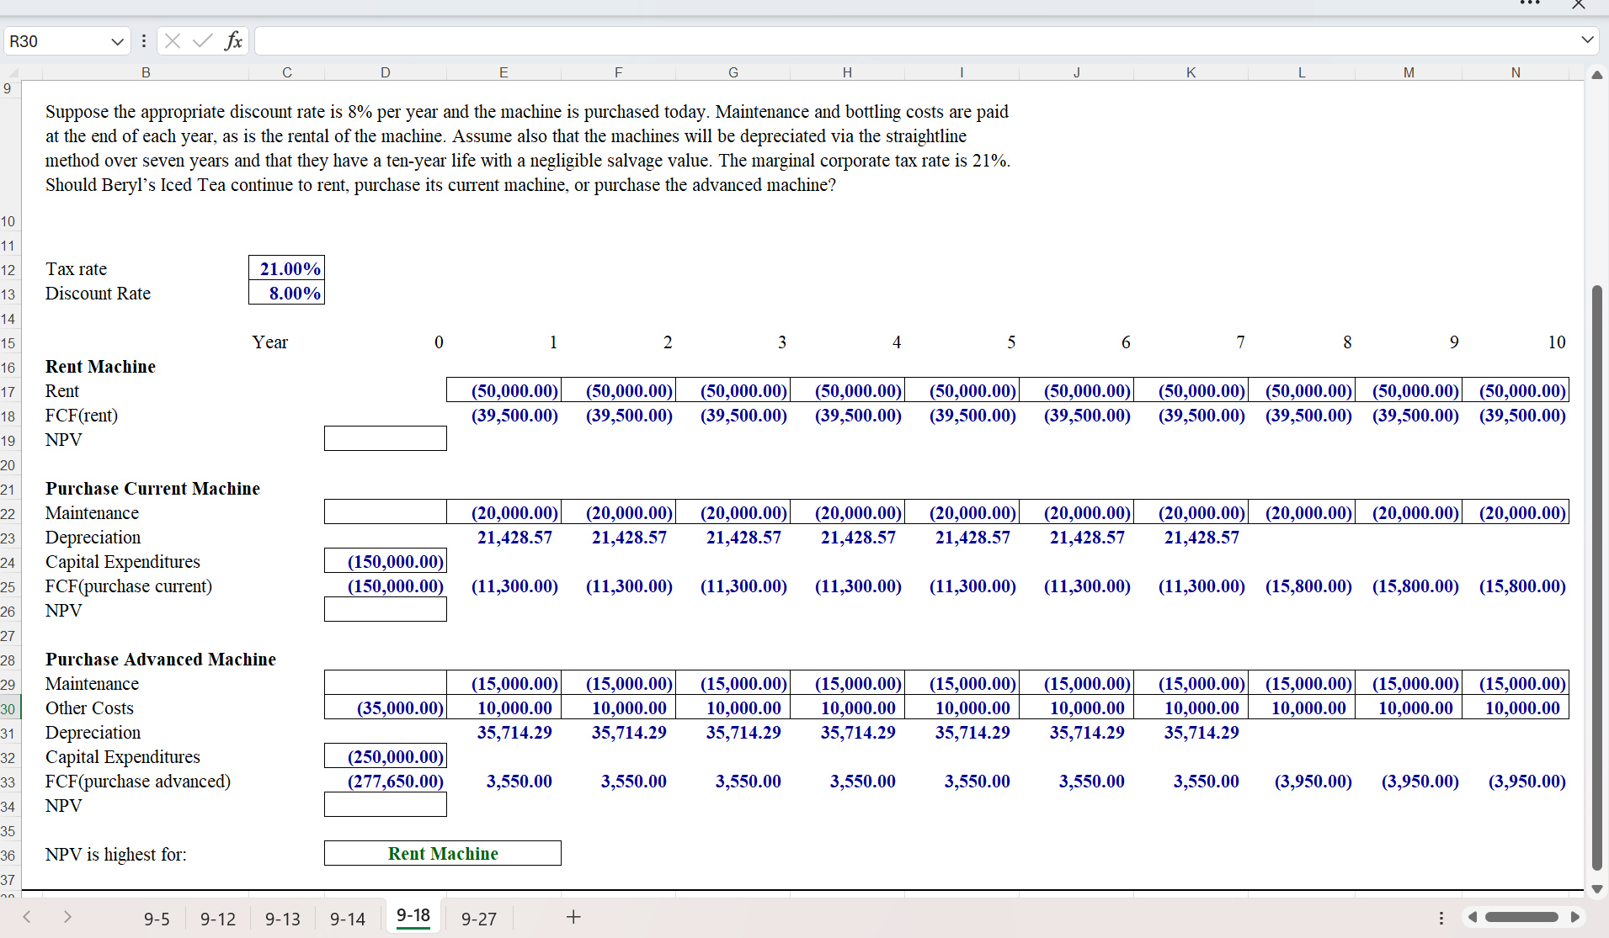Screen dimensions: 1609x938
Task: Click the 'FCF(purchase current)' row label
Action: tap(129, 586)
